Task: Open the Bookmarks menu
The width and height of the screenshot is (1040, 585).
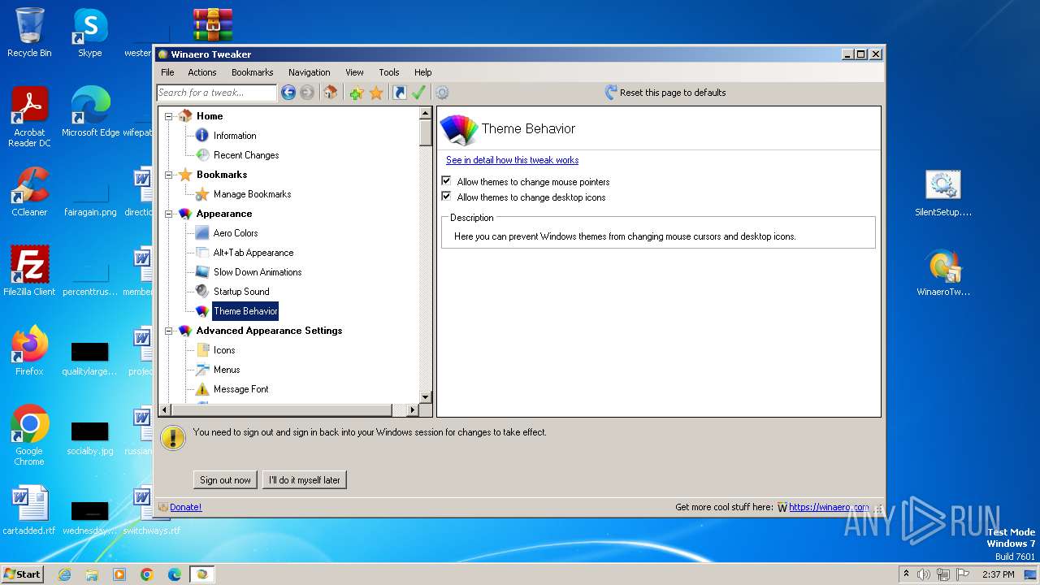Action: [x=253, y=72]
